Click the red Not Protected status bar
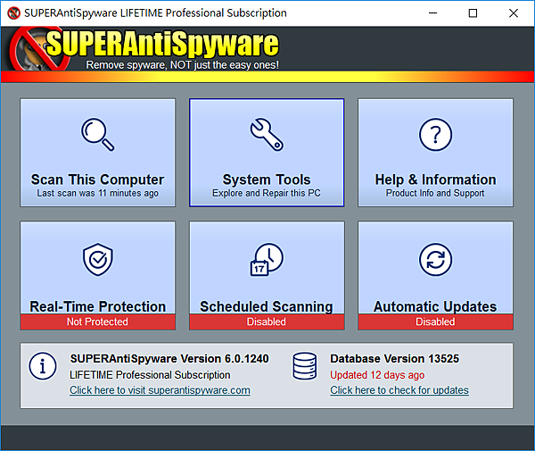The image size is (535, 451). [x=97, y=322]
